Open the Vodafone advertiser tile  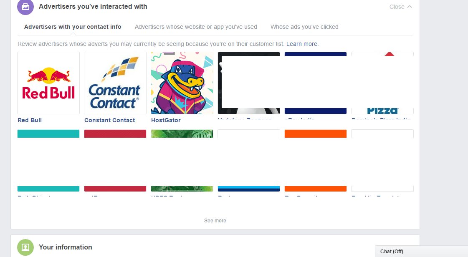(x=249, y=83)
